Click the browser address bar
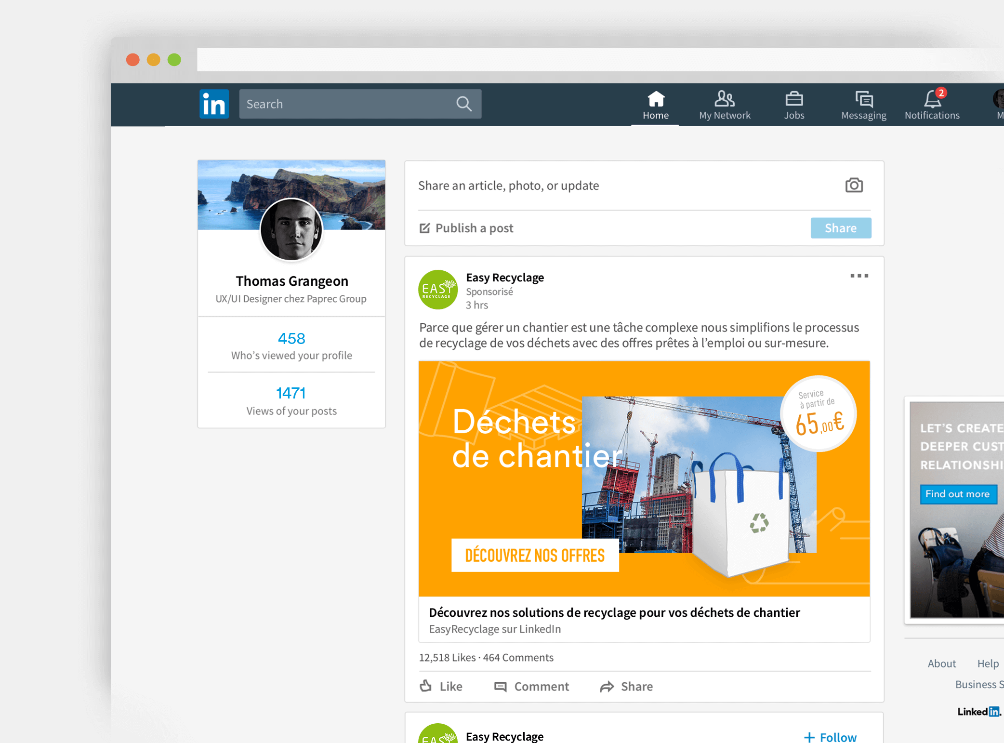This screenshot has height=743, width=1004. [x=600, y=59]
